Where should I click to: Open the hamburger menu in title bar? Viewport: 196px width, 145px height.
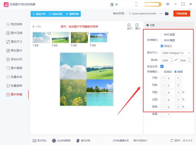[168, 4]
